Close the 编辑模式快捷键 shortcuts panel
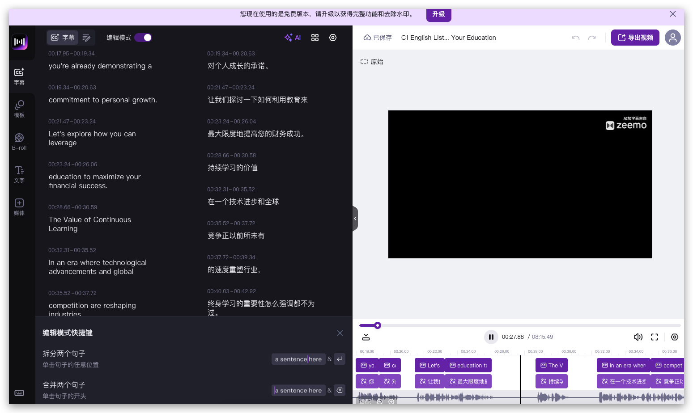693x413 pixels. click(x=340, y=333)
